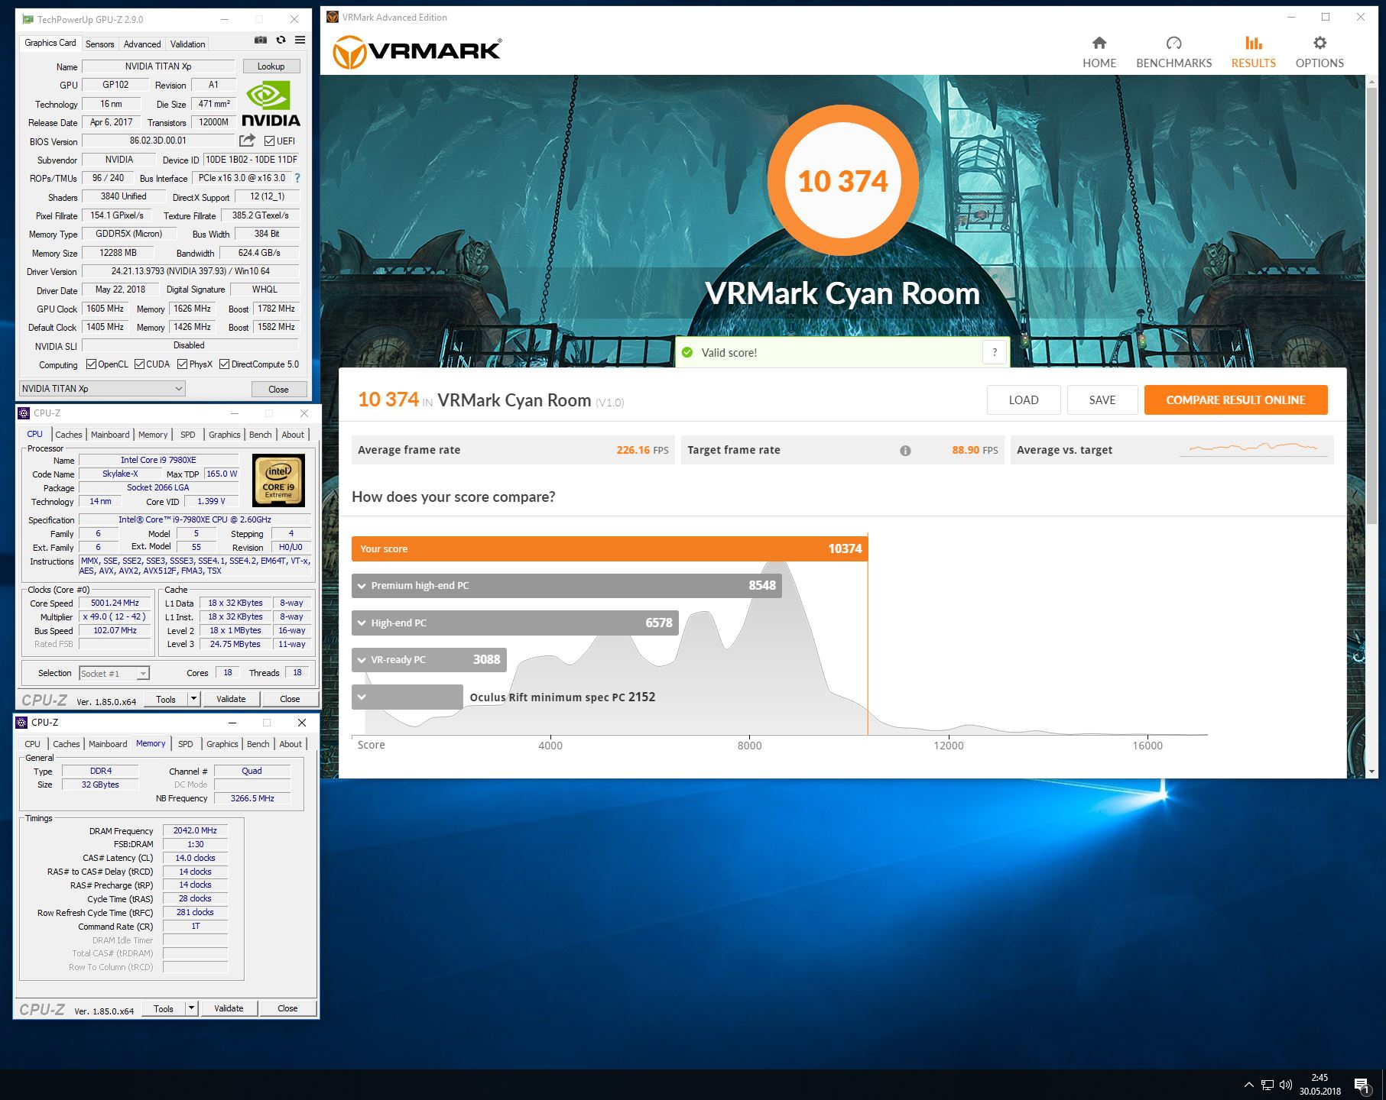Click the BIOS export share icon
This screenshot has height=1100, width=1386.
coord(247,141)
